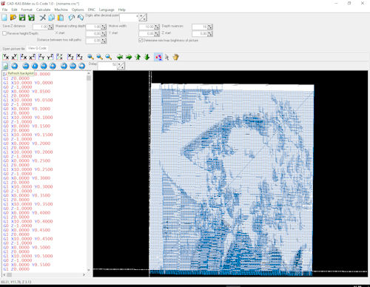Open the Calculate menu
370x287 pixels.
[43, 10]
